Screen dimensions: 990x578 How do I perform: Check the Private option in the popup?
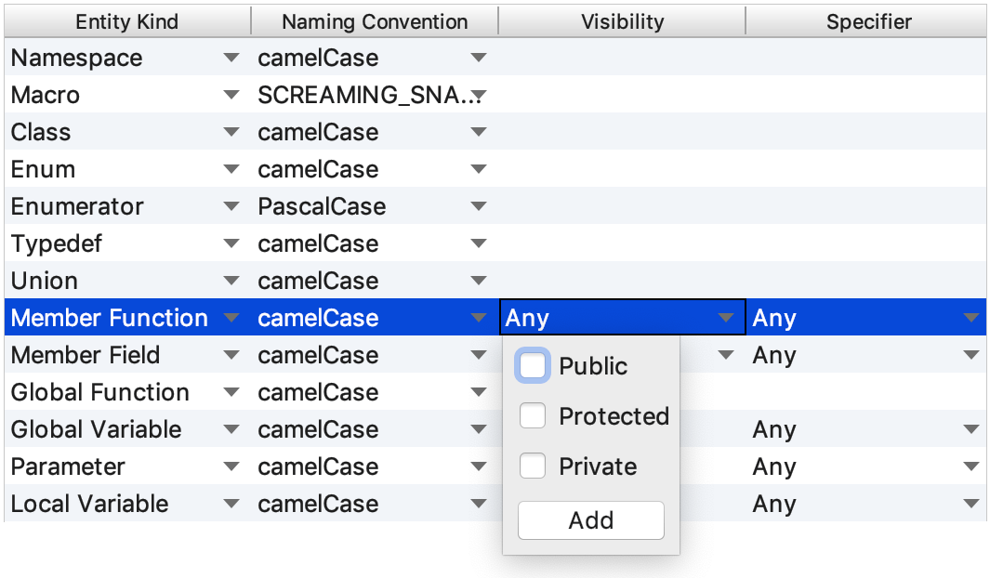[533, 466]
